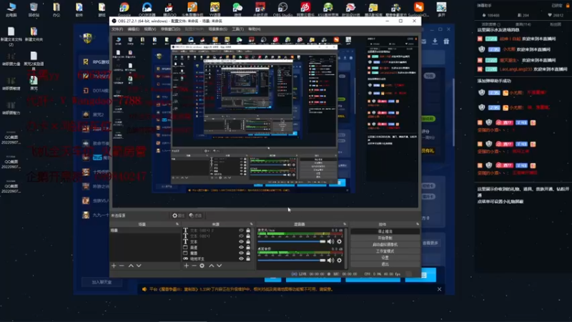Screen dimensions: 572x322
Task: Open the 场景集合(S) menu in OBS
Action: 218,29
